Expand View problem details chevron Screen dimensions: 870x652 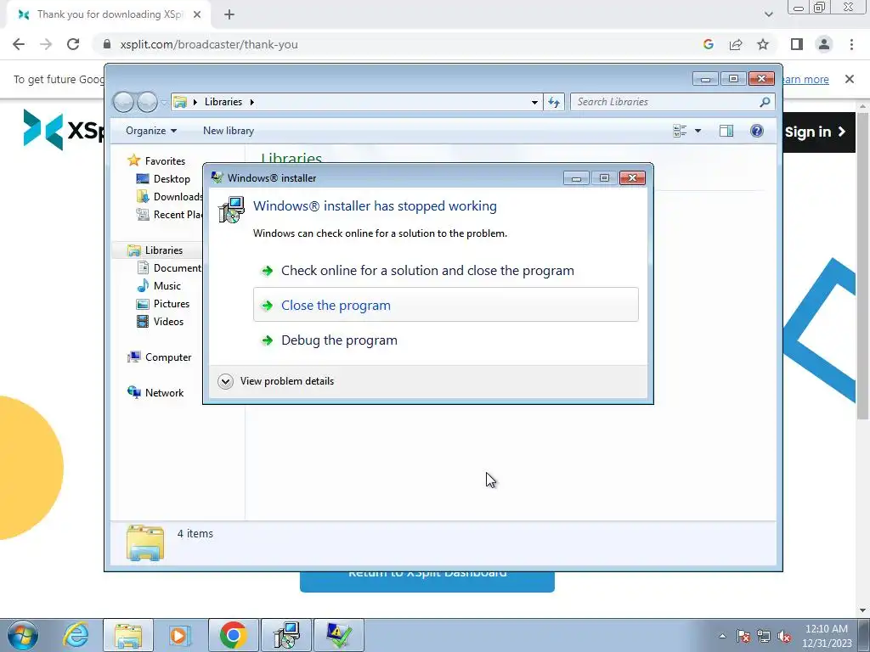point(225,381)
